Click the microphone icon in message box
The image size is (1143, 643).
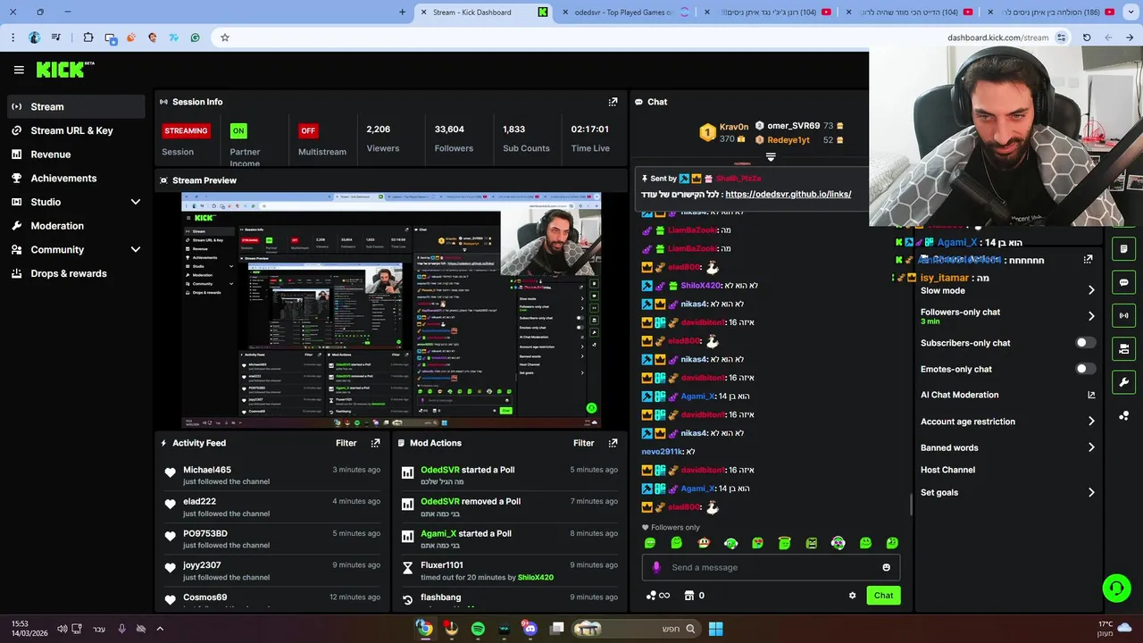coord(656,567)
